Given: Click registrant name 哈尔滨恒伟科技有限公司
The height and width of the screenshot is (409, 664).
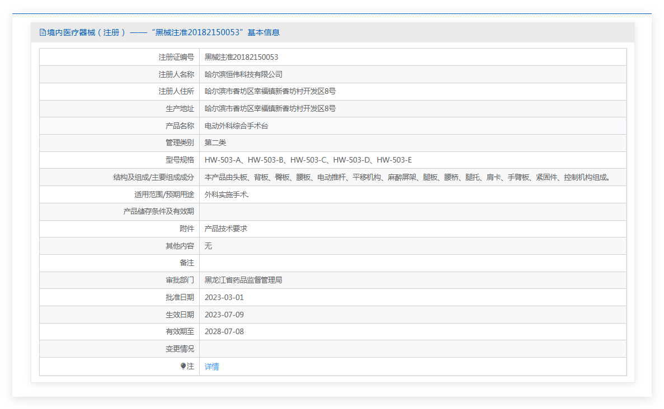Looking at the screenshot, I should pos(243,74).
